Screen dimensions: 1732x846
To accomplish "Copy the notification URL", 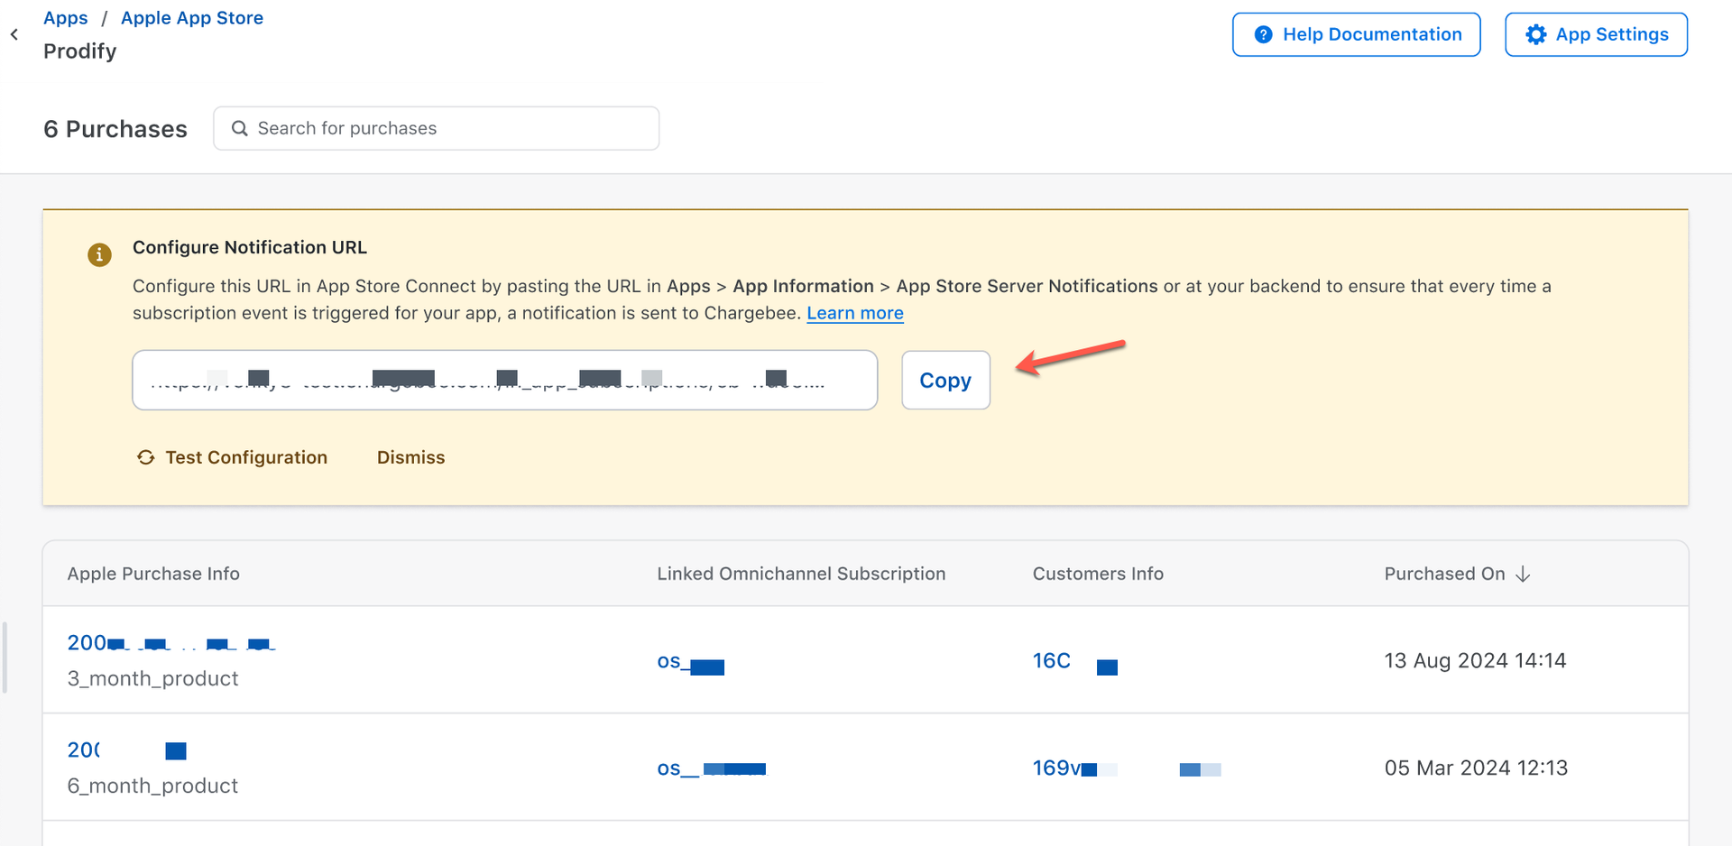I will pos(945,381).
